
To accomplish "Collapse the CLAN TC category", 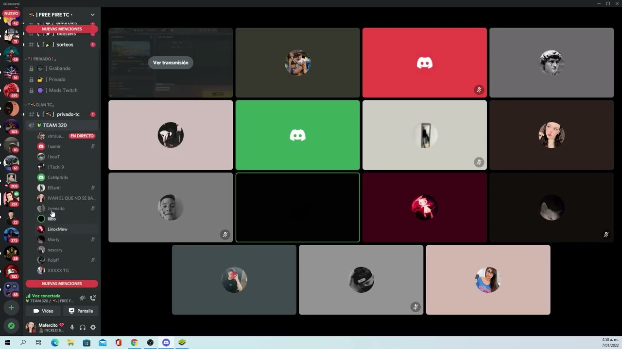I will pos(41,105).
